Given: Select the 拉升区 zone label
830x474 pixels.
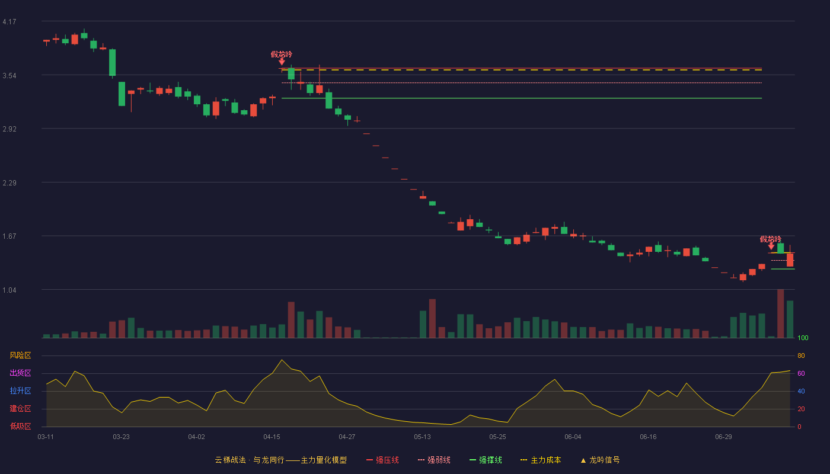Looking at the screenshot, I should pos(20,391).
